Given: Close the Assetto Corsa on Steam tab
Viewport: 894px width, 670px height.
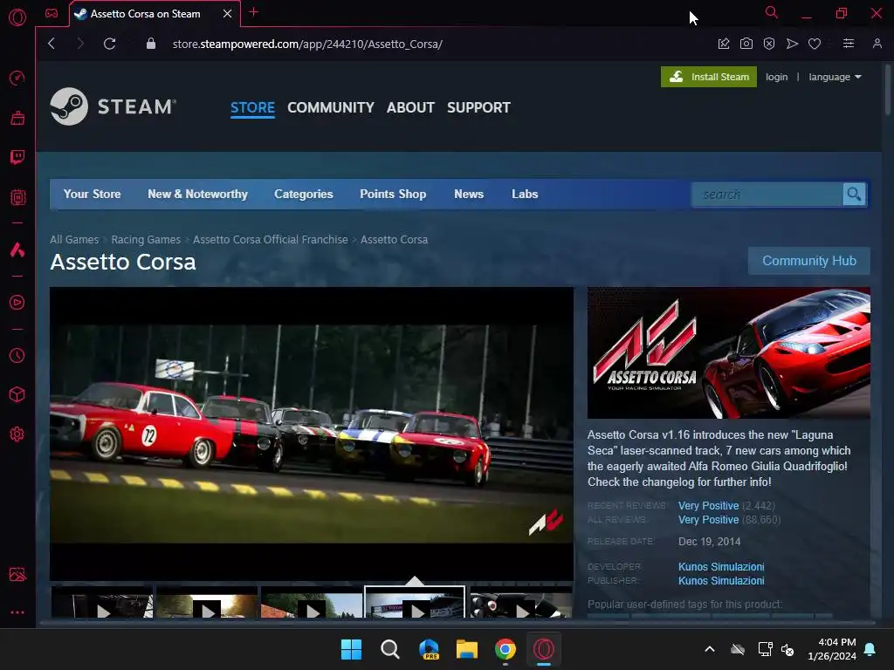Looking at the screenshot, I should pos(227,14).
